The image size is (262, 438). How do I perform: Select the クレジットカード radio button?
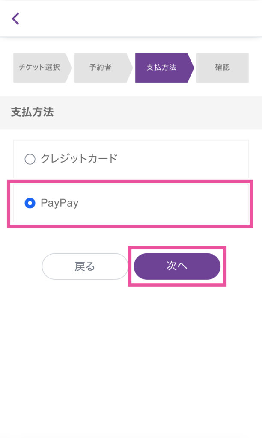point(30,160)
